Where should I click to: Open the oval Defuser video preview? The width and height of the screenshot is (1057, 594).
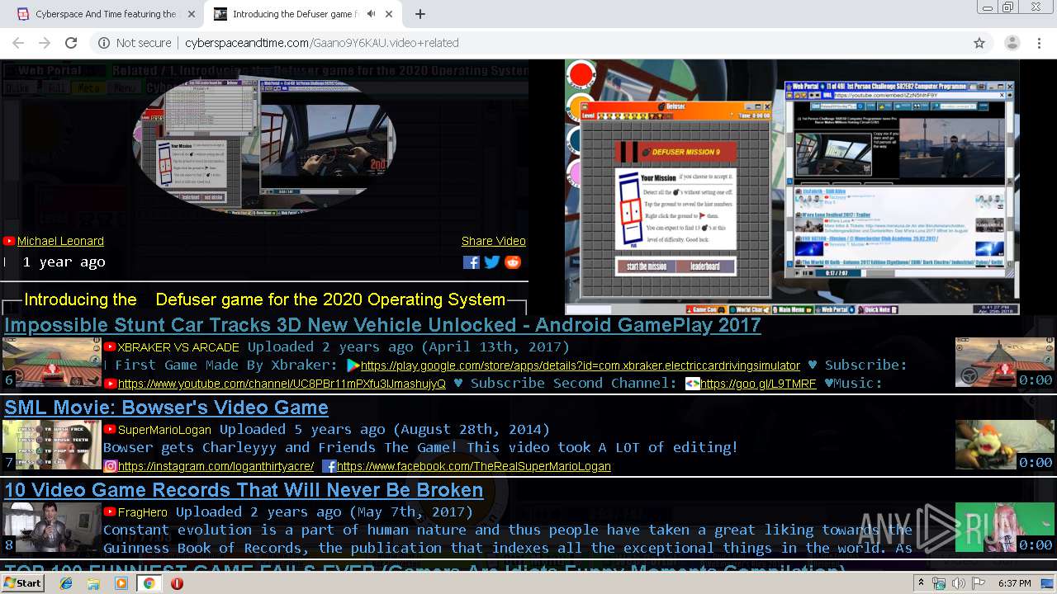264,146
